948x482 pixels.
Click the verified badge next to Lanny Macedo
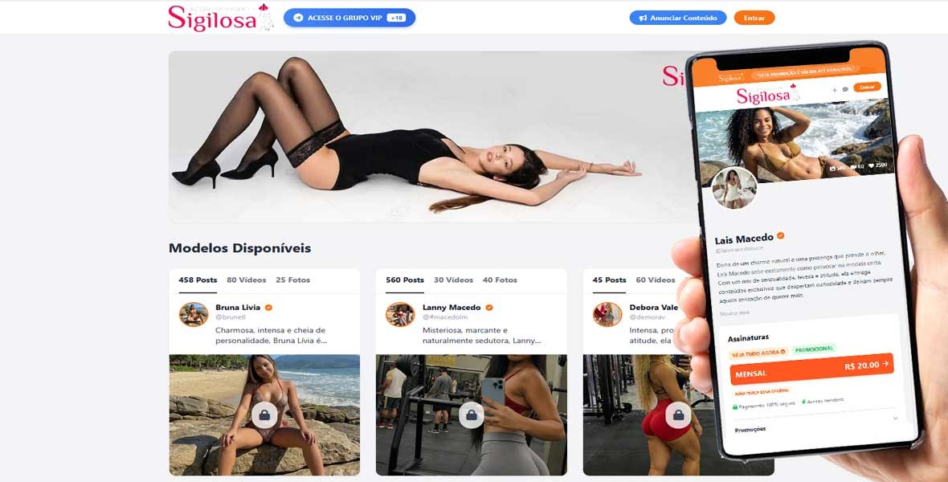(x=489, y=307)
